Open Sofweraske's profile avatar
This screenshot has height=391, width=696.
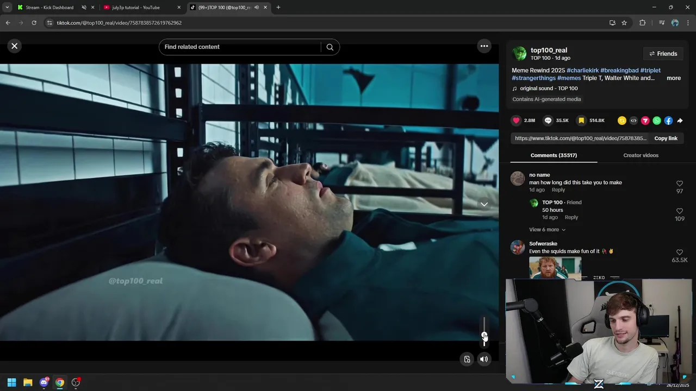(518, 247)
